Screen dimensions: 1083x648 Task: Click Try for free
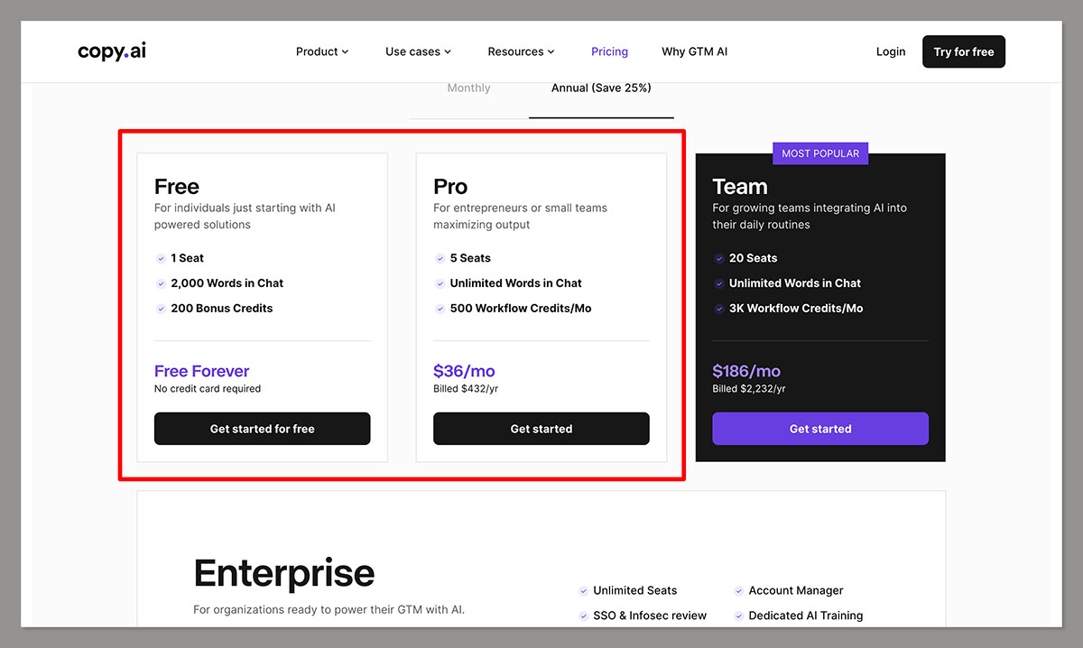963,51
